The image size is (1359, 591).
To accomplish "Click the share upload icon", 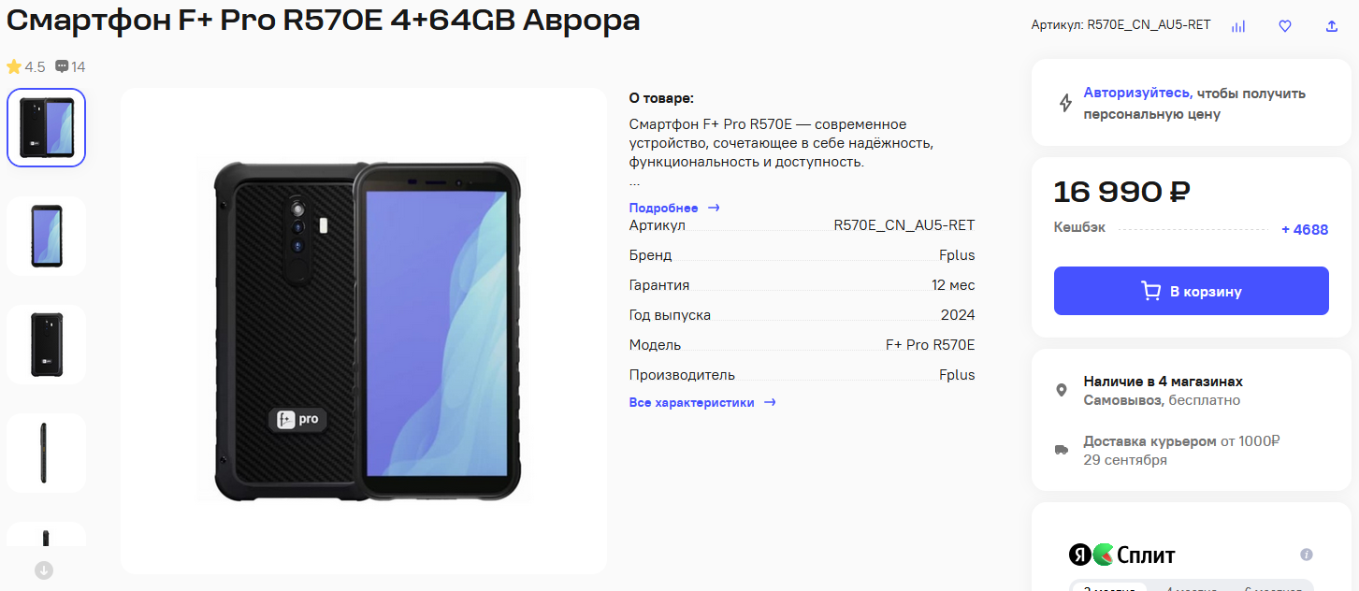I will coord(1332,26).
